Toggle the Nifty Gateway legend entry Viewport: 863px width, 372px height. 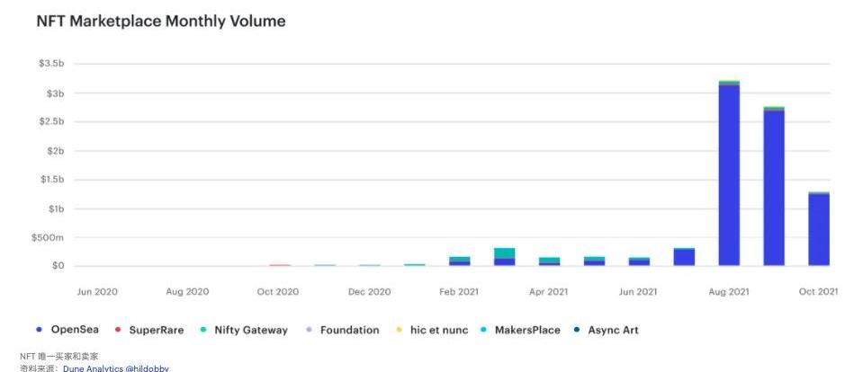250,330
